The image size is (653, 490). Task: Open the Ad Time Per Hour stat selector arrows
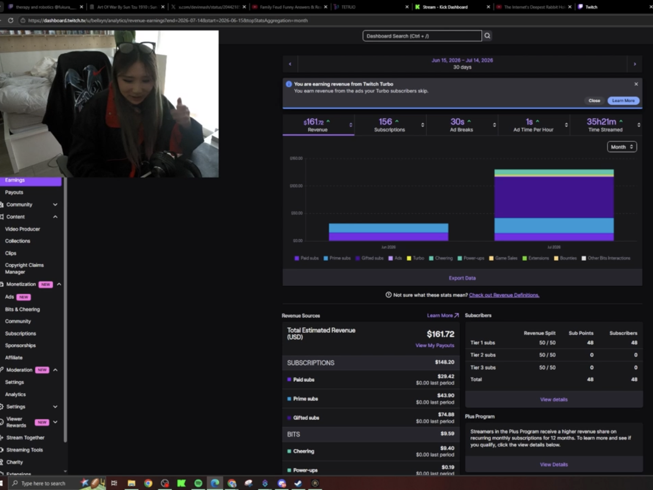566,125
